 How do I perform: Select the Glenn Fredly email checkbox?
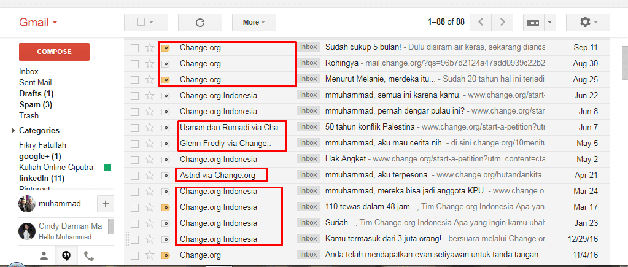(134, 143)
